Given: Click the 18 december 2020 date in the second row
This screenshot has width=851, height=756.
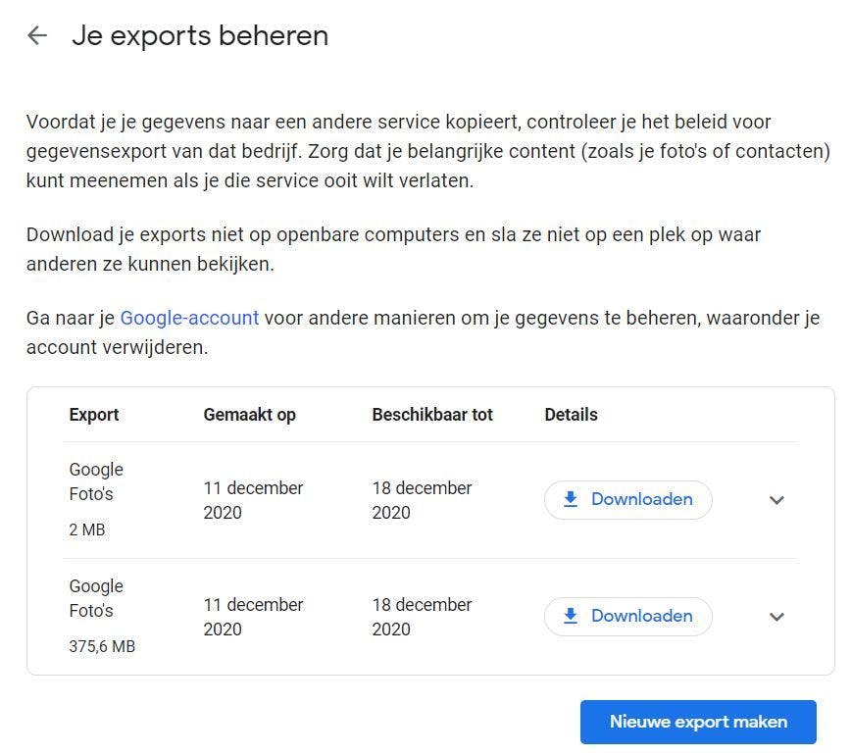Looking at the screenshot, I should 422,617.
